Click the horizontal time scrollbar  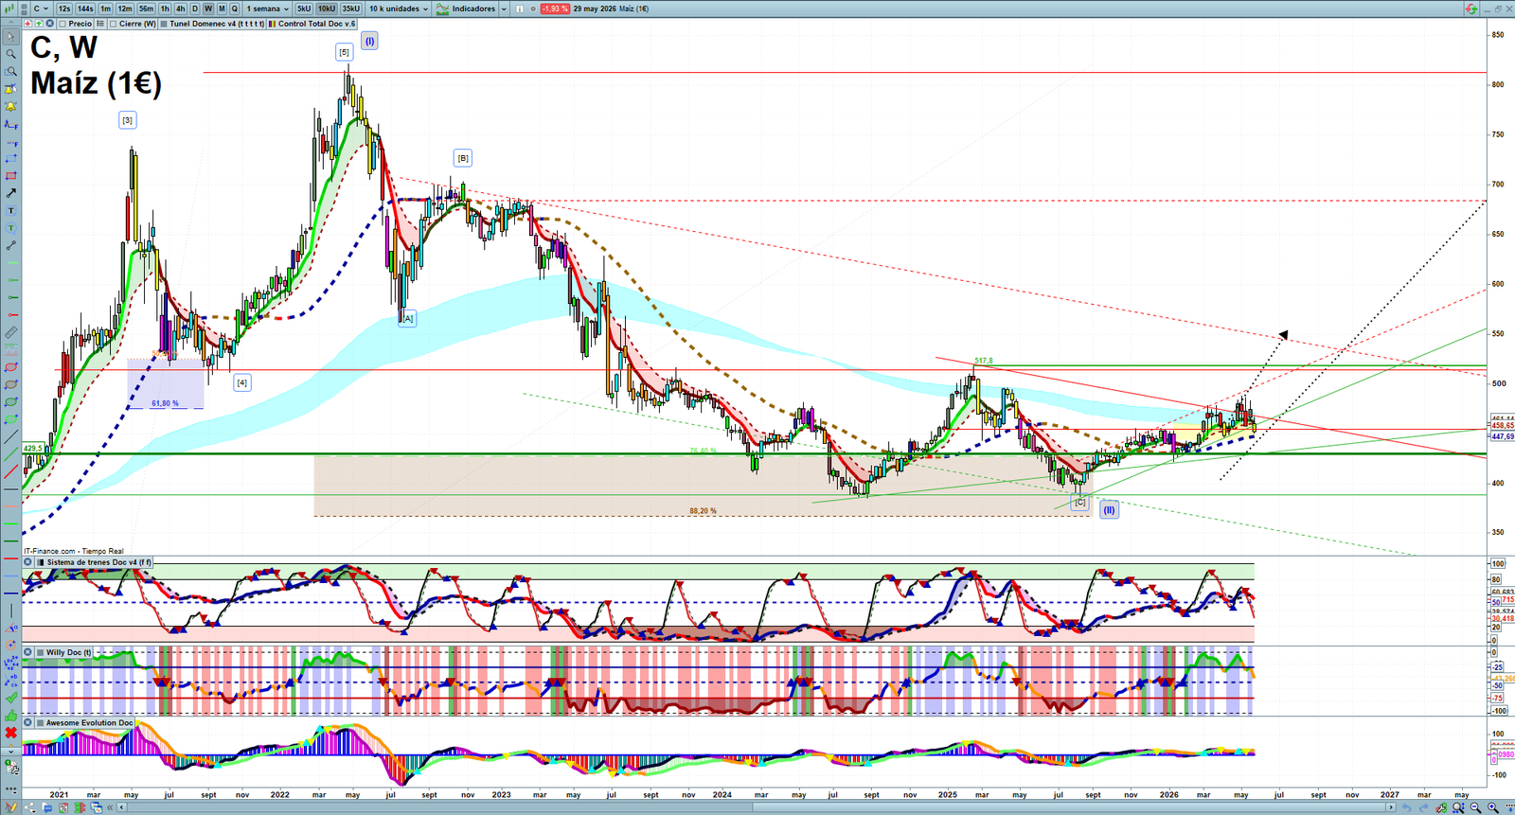coord(757,807)
